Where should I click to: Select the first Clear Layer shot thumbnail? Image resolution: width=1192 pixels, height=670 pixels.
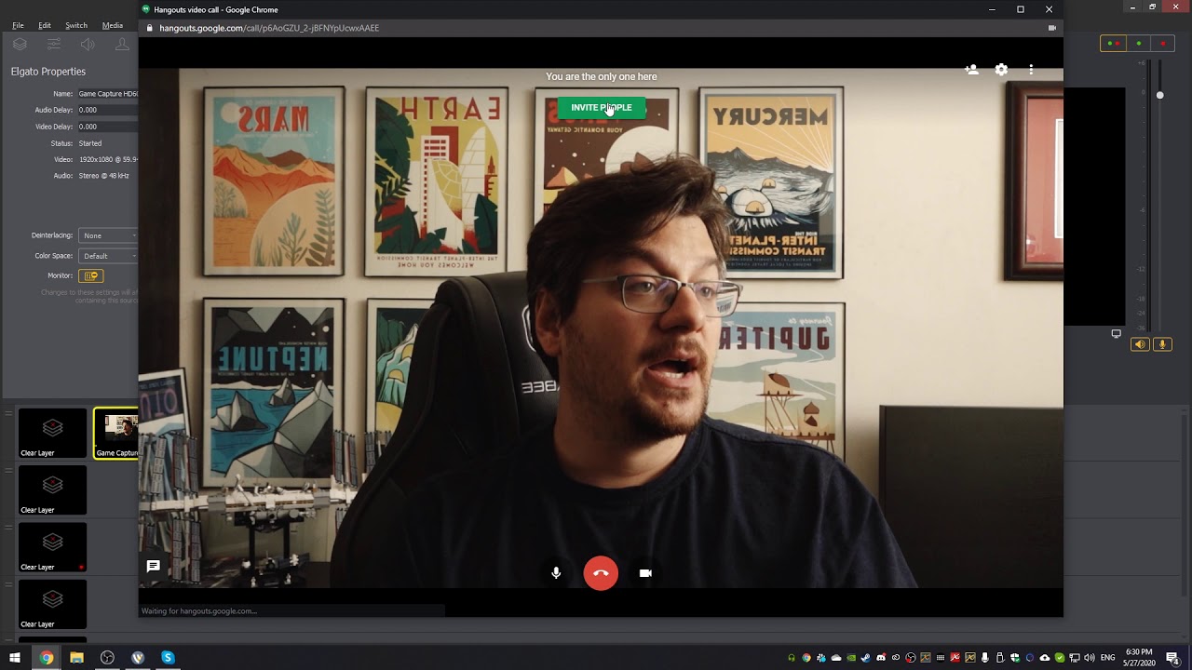53,433
